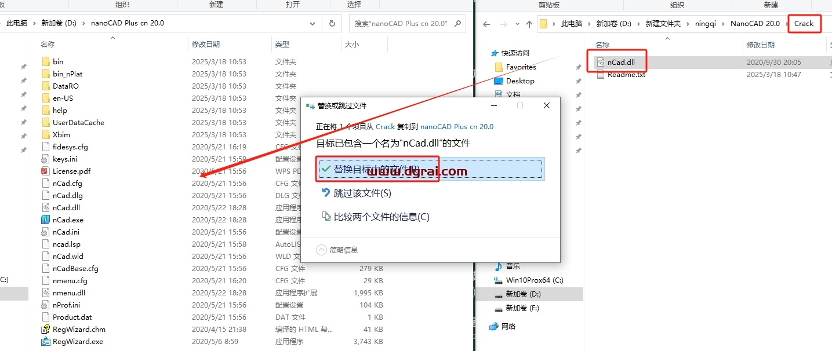Click the RegWizard.chm help file icon
Viewport: 832px width, 351px height.
click(46, 329)
